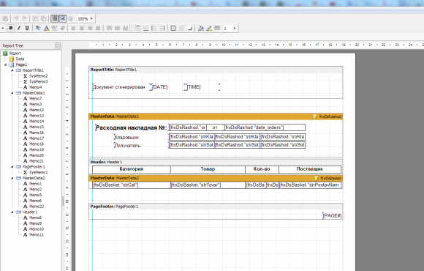Toggle bold text formatting

coord(11,28)
